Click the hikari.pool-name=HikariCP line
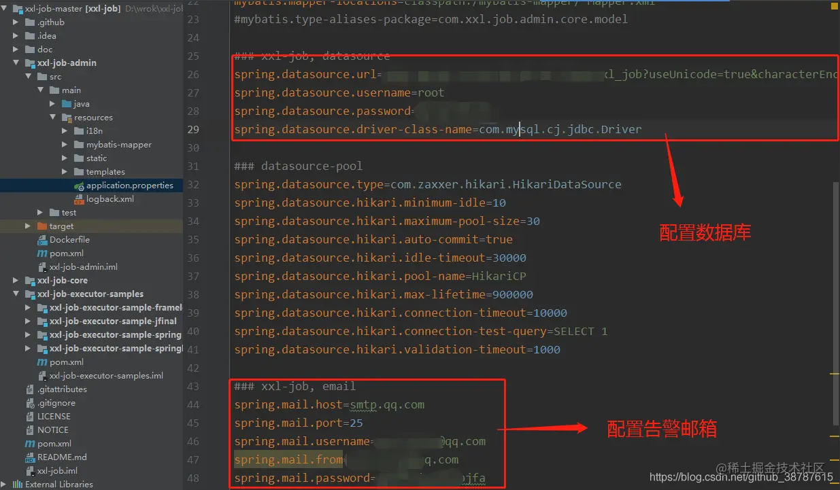The image size is (840, 490). point(380,276)
